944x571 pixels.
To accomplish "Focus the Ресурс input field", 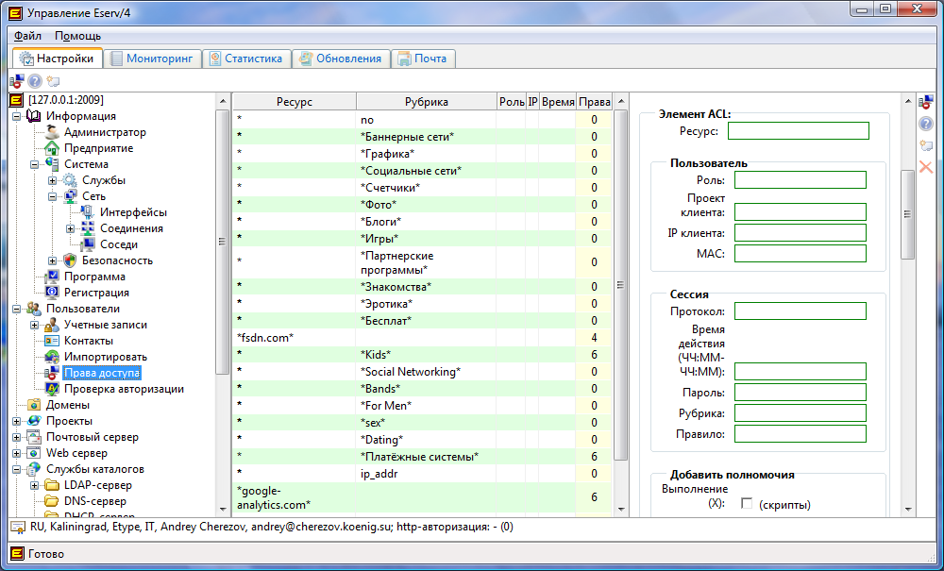I will (799, 130).
